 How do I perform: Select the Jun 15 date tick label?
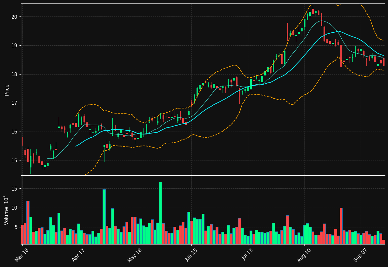[191, 255]
